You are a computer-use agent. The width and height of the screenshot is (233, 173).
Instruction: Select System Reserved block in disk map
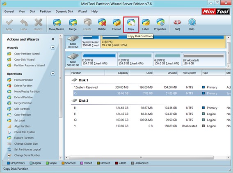tap(91, 42)
